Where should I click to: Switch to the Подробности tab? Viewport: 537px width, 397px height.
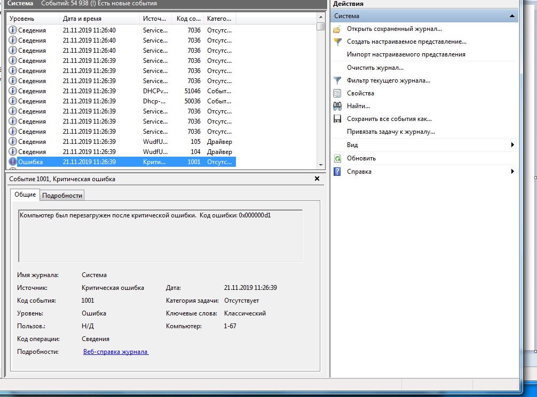[x=62, y=196]
